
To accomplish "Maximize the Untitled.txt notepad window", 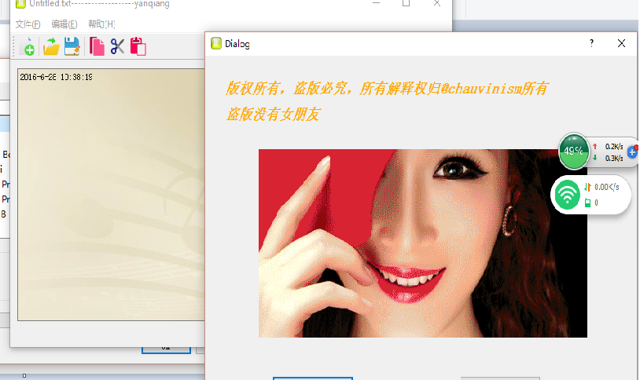I will point(406,3).
